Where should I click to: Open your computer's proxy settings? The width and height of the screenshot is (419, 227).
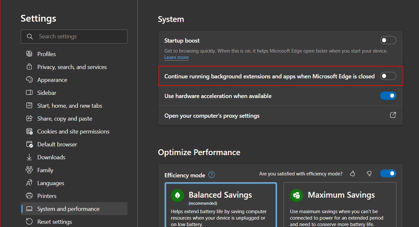pyautogui.click(x=280, y=115)
